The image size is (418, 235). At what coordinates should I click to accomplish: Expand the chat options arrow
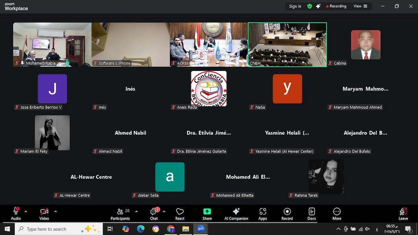(164, 211)
